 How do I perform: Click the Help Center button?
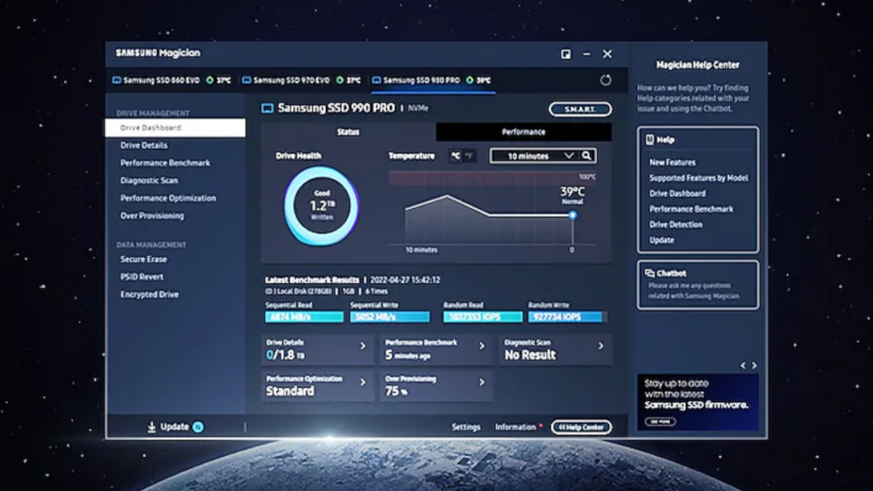click(x=581, y=427)
